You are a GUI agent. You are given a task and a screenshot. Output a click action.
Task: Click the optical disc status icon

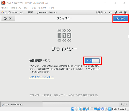click(77, 109)
